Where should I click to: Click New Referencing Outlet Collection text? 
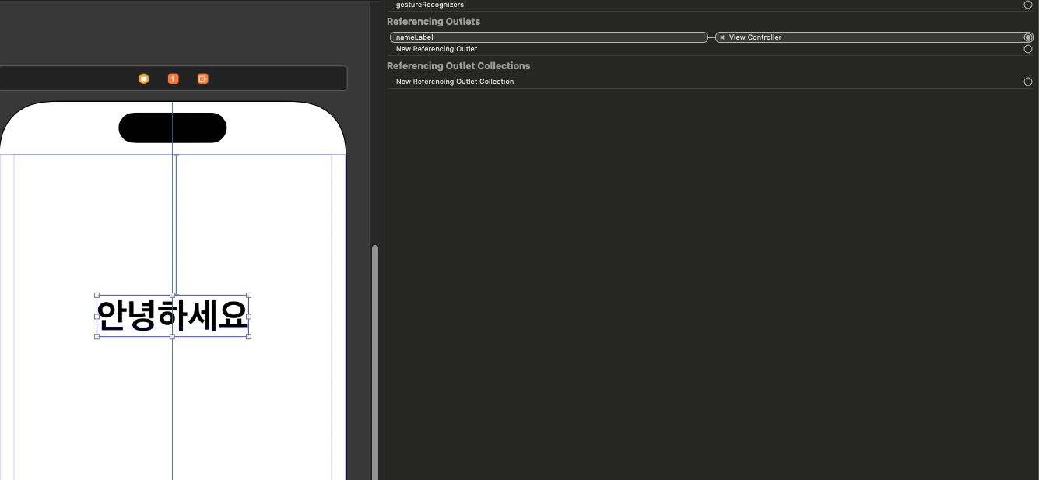click(455, 82)
